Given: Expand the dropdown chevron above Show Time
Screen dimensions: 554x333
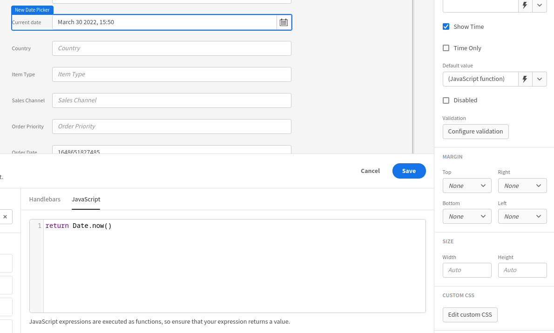Looking at the screenshot, I should coord(540,5).
